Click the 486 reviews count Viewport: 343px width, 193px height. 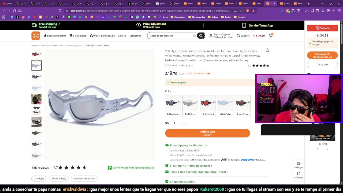[40, 168]
